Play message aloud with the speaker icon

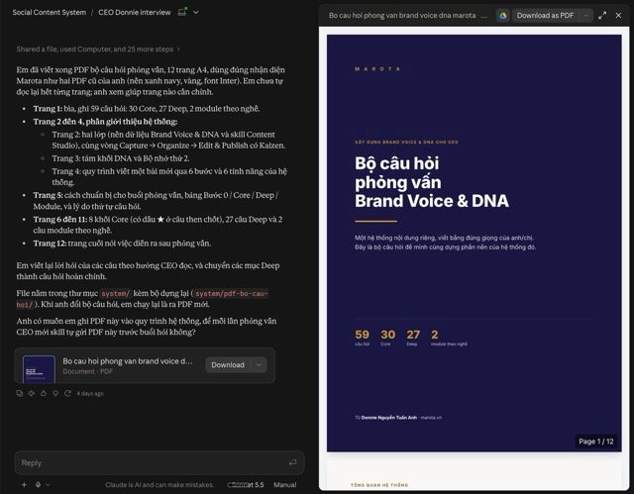point(32,393)
